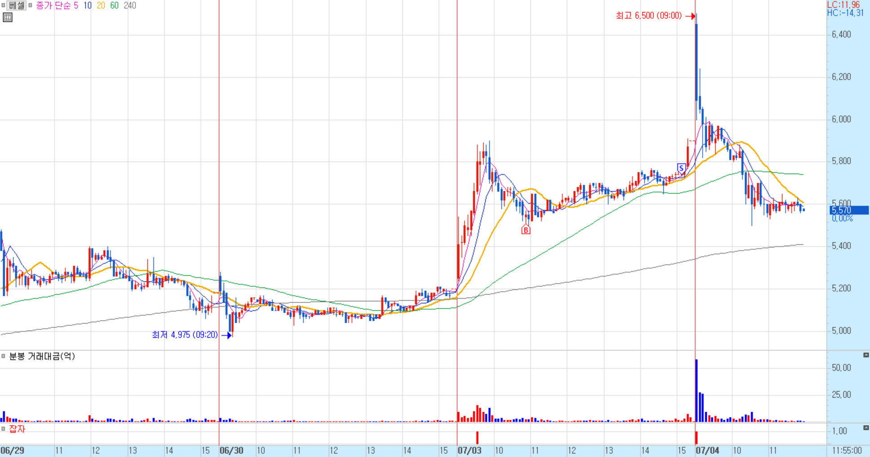The width and height of the screenshot is (870, 457).
Task: Select the 잡자 indicator title
Action: (17, 429)
